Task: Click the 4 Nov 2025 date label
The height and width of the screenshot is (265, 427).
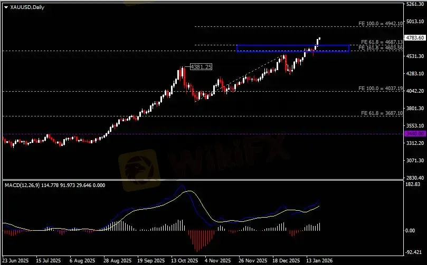Action: tap(218, 261)
